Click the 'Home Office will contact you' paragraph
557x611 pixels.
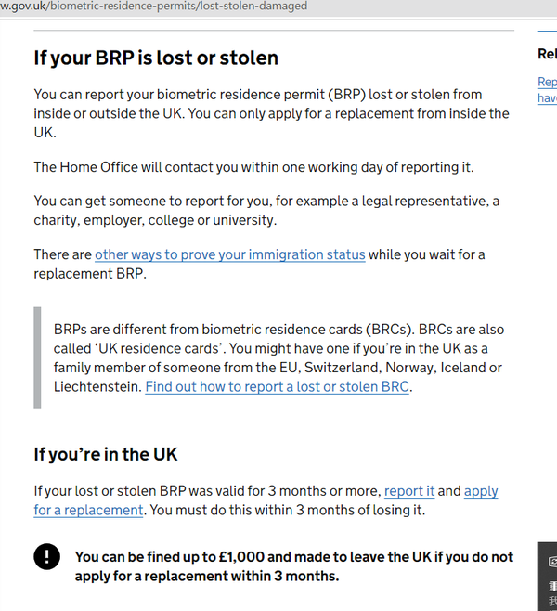pos(253,167)
